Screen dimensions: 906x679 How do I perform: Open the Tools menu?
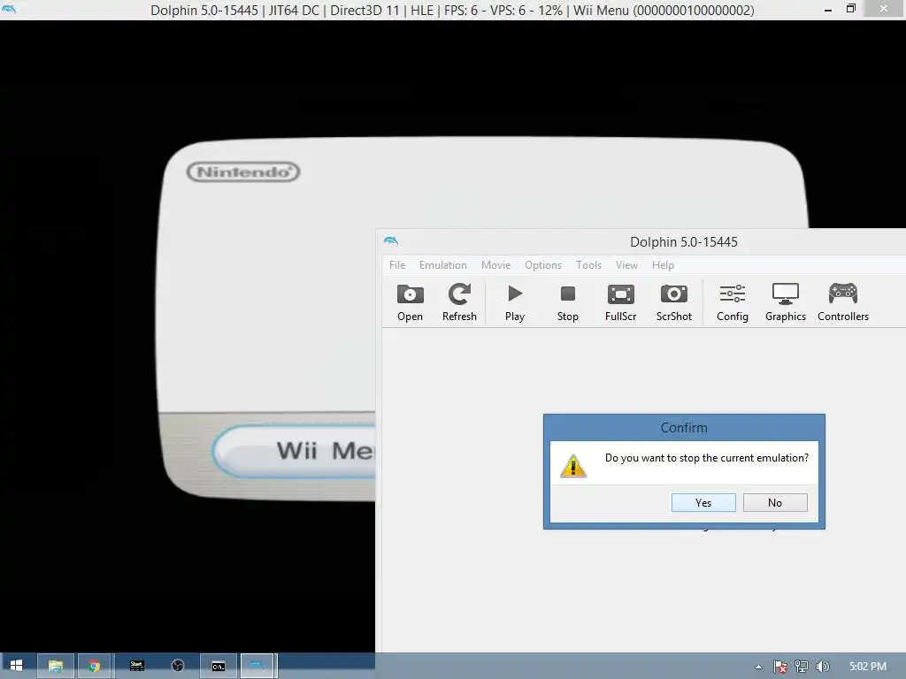click(588, 265)
